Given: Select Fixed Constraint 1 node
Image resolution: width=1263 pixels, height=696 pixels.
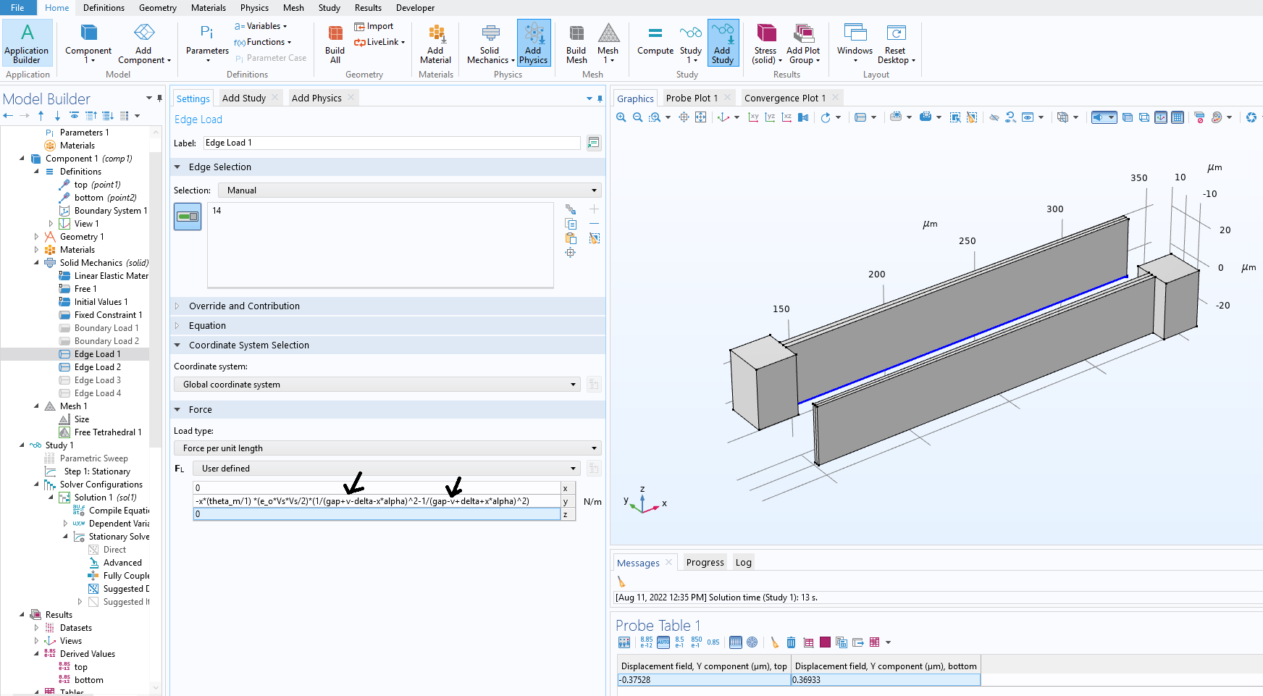Looking at the screenshot, I should click(108, 315).
